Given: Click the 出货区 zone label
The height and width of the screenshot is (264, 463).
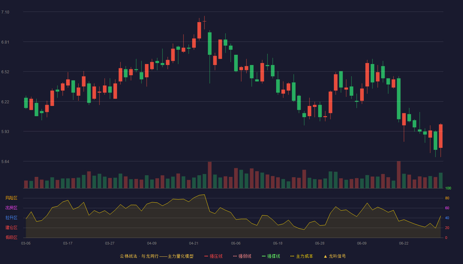Looking at the screenshot, I should [12, 208].
